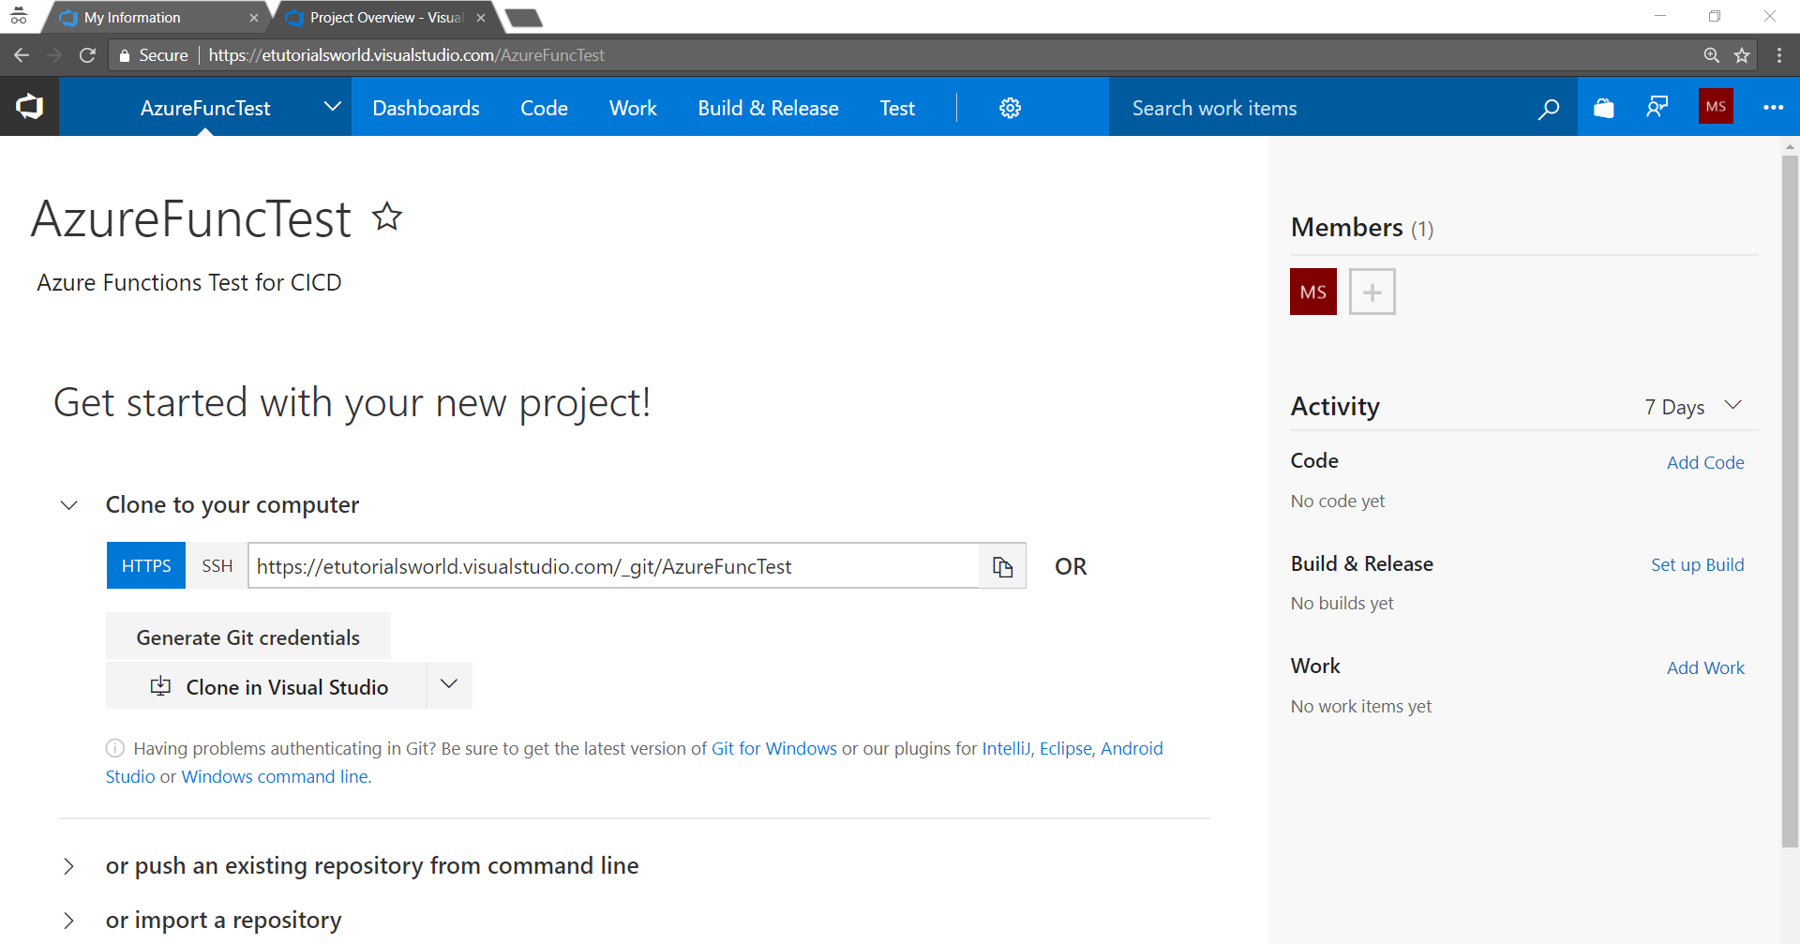Expand the import a repository section

click(x=68, y=921)
